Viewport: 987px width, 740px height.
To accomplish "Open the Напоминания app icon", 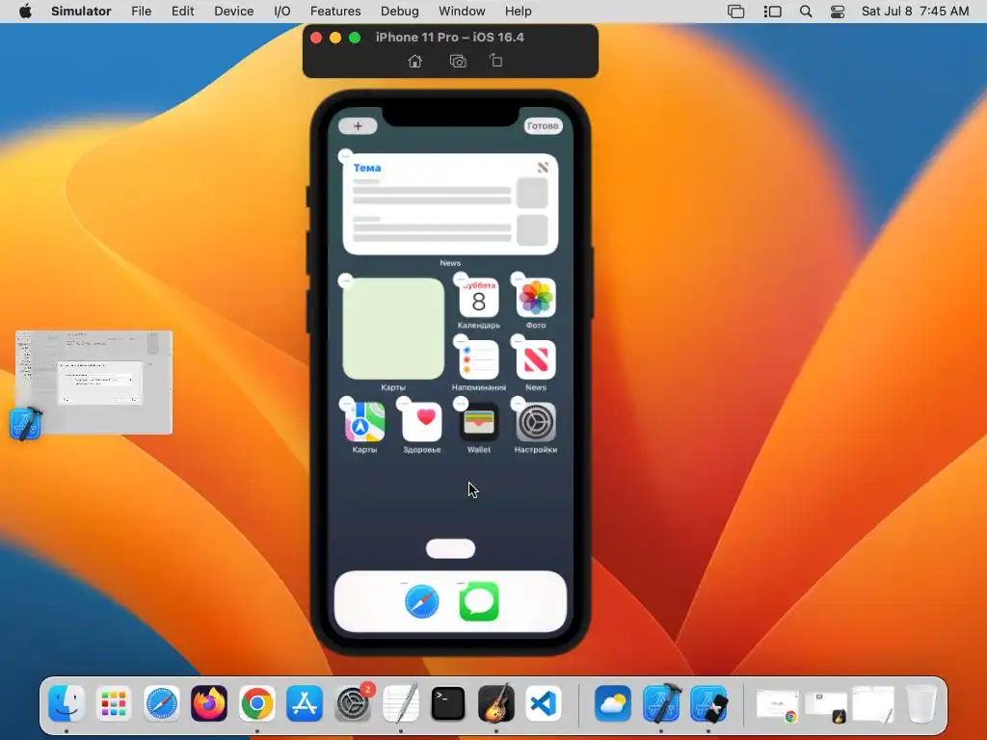I will [478, 360].
